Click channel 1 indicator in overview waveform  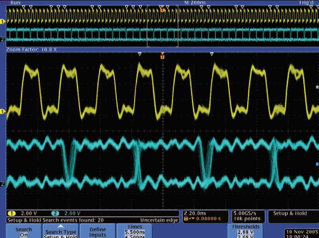click(2, 22)
